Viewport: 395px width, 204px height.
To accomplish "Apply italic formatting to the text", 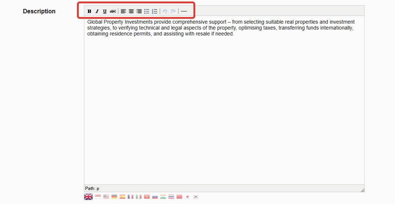I will click(x=97, y=11).
